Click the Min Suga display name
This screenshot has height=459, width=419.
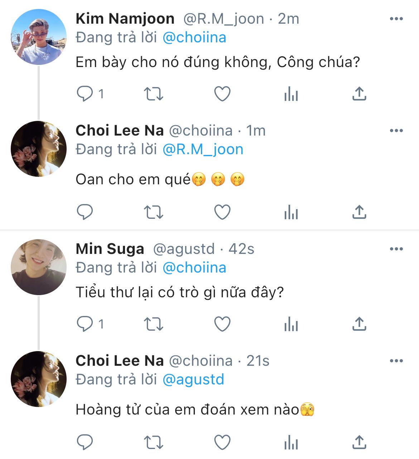click(x=110, y=249)
